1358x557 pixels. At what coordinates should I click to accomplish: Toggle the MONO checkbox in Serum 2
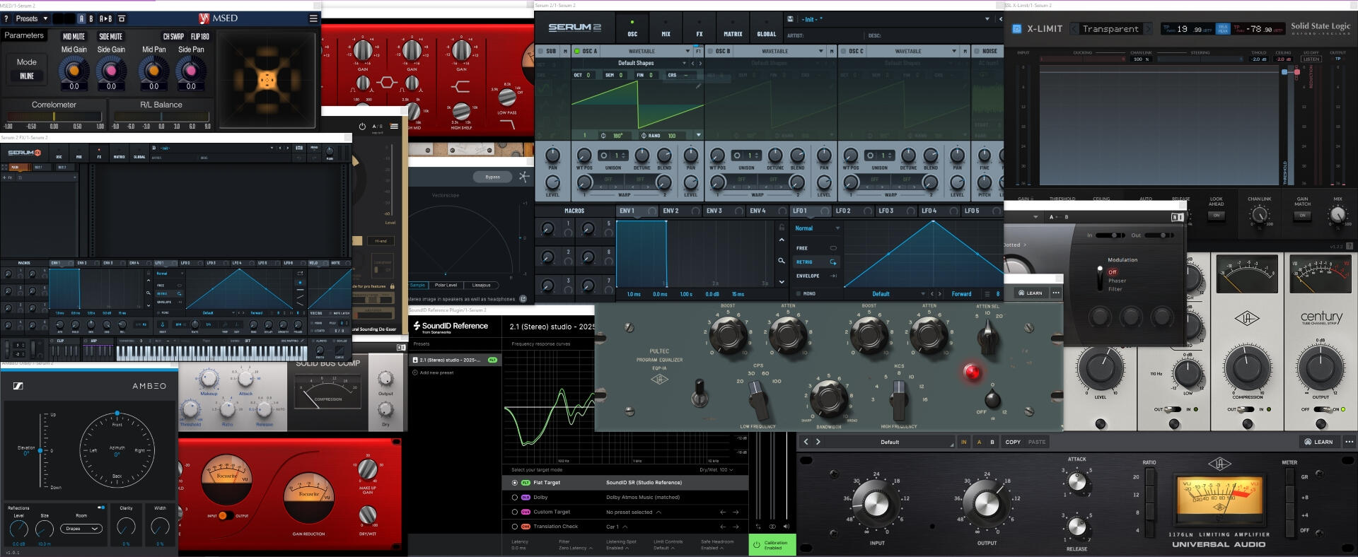click(799, 294)
